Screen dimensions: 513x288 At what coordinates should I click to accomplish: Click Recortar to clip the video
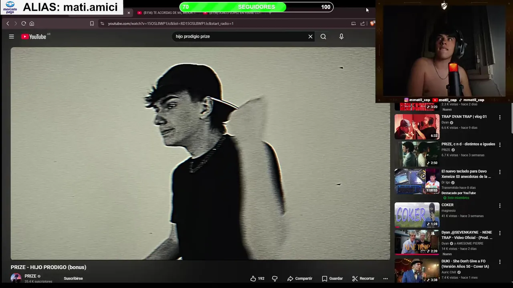click(x=363, y=278)
